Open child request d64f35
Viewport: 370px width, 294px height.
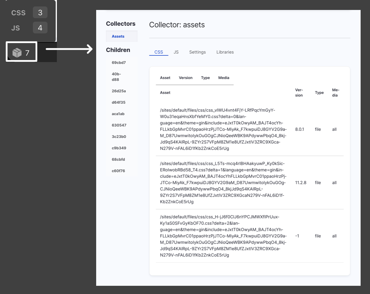[118, 102]
